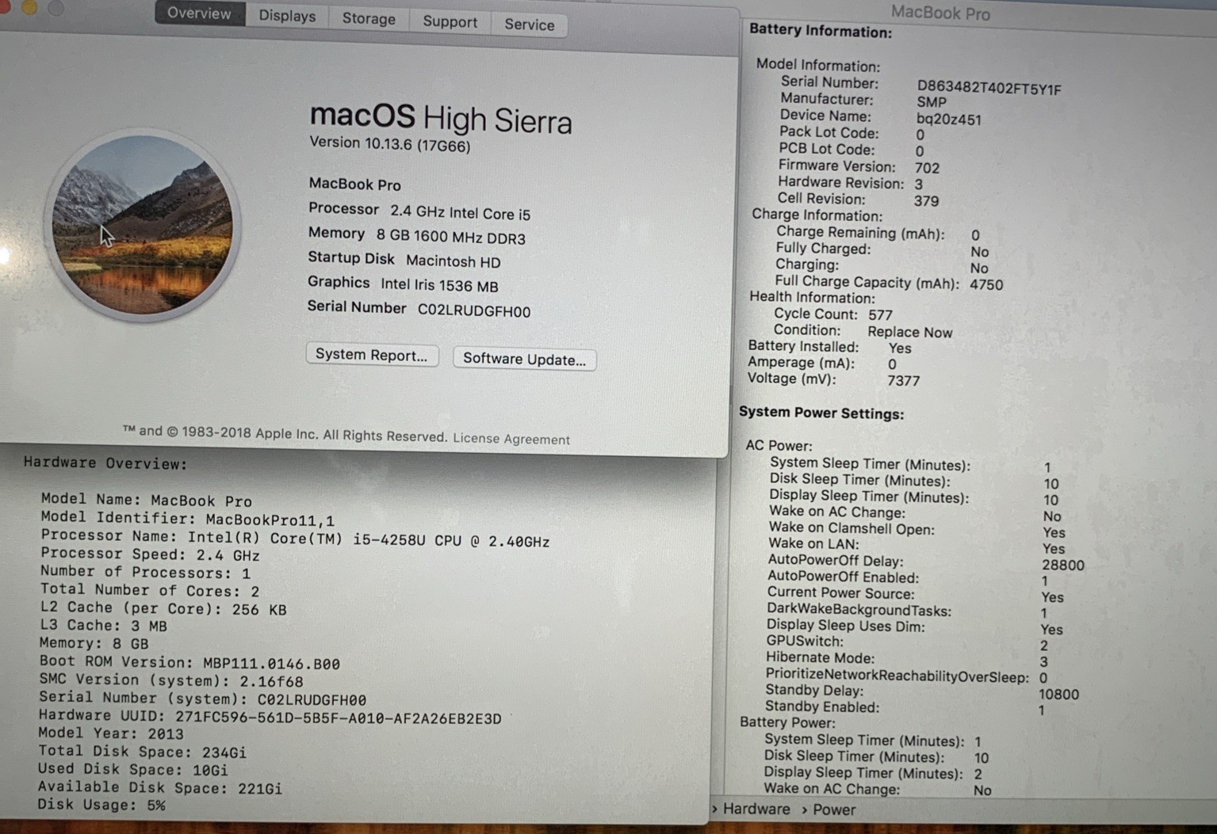Click the Version 10.13.6 (17G66) text
Viewport: 1217px width, 834px height.
(x=389, y=143)
